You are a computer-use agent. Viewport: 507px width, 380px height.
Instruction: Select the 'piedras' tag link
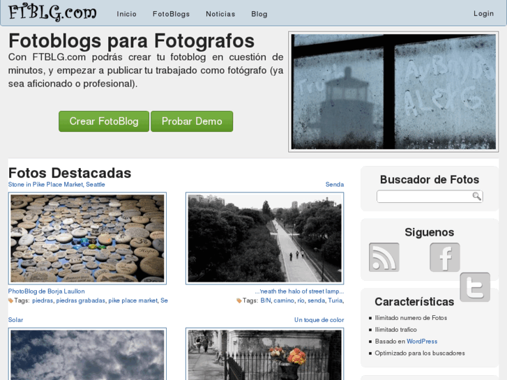[43, 301]
